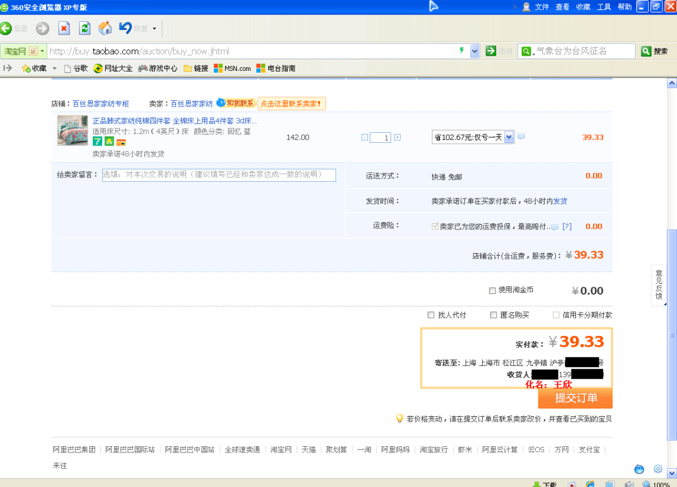Click the browser Forward arrow button
The height and width of the screenshot is (487, 677).
click(x=43, y=28)
